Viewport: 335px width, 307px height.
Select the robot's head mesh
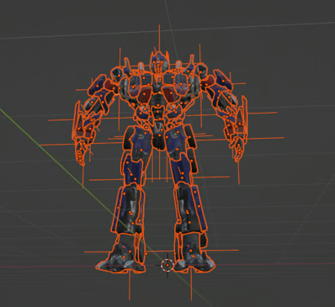click(159, 62)
